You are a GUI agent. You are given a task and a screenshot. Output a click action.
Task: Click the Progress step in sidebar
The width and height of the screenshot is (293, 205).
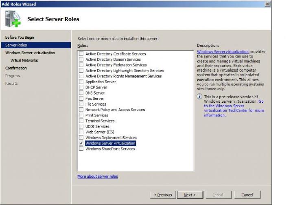coord(13,76)
